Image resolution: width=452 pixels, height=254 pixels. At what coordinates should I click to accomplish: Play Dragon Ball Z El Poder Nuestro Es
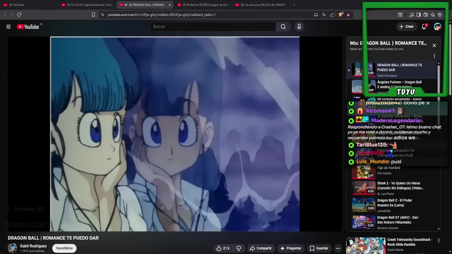pyautogui.click(x=392, y=205)
